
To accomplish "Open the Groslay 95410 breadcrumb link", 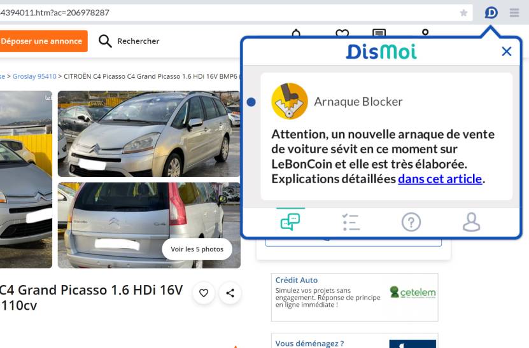I will coord(34,76).
